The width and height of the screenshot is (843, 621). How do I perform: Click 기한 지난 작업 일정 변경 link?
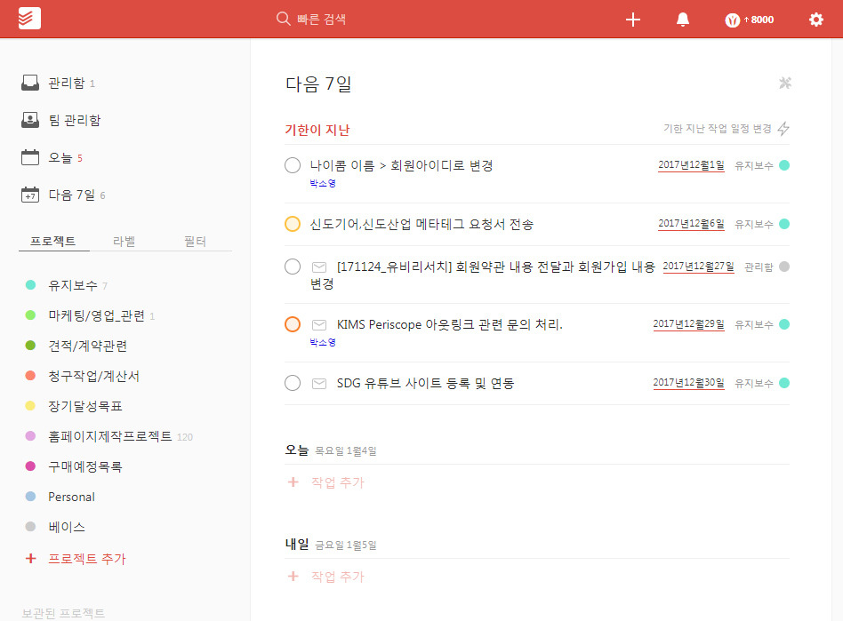pos(718,129)
